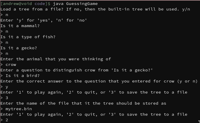This screenshot has width=200, height=123.
Task: Click the 'java GuessingGame' command text
Action: click(75, 4)
